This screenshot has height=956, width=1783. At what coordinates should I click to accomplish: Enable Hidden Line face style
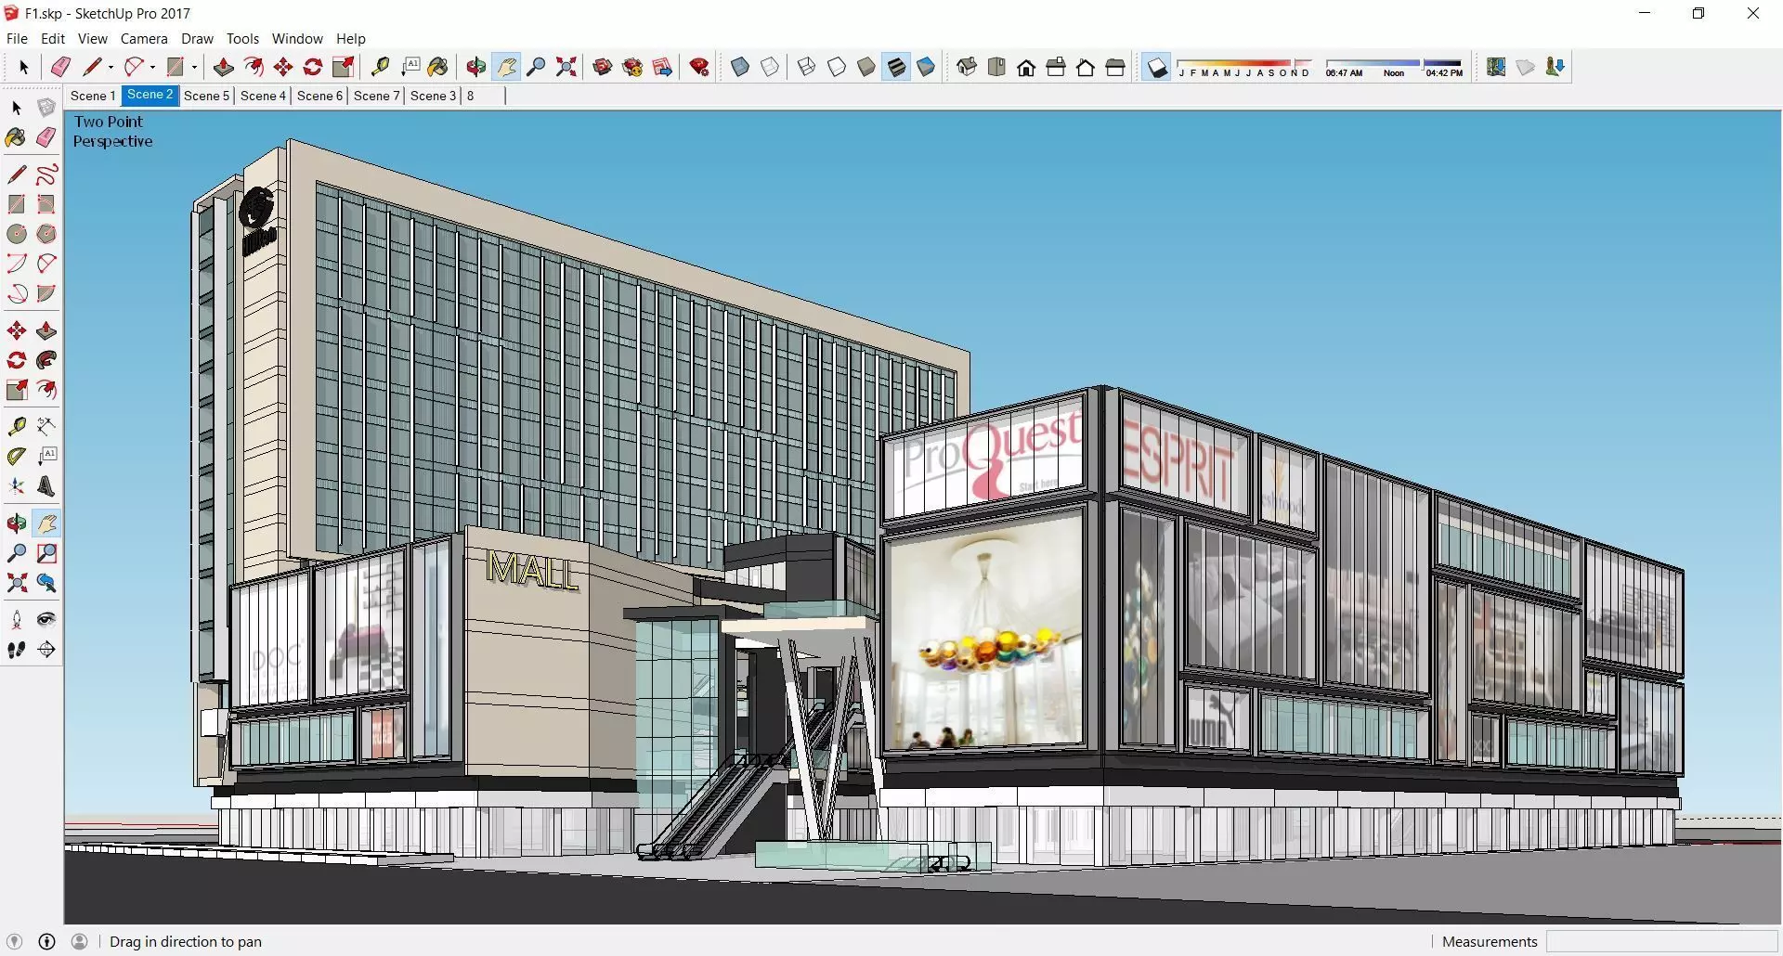(x=836, y=67)
